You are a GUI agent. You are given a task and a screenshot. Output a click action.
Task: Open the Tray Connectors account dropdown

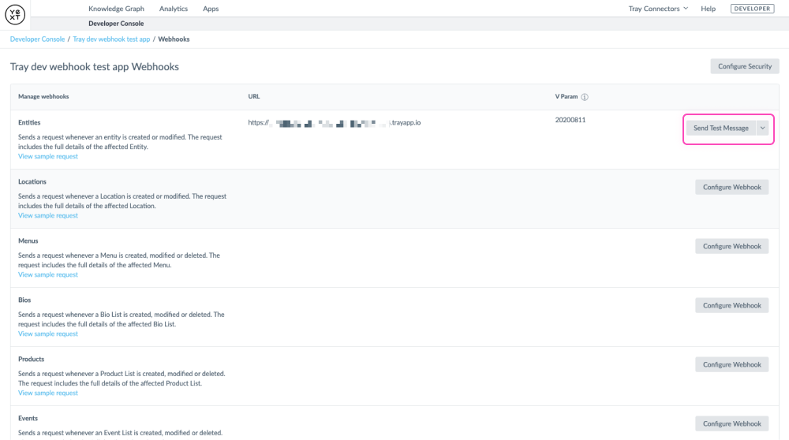(658, 9)
